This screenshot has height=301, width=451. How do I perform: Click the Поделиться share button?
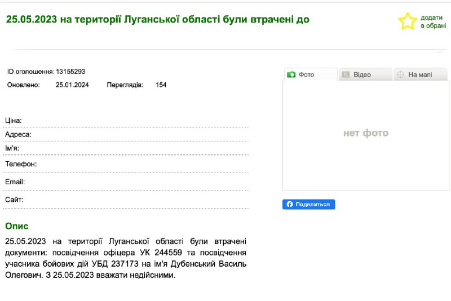[308, 204]
